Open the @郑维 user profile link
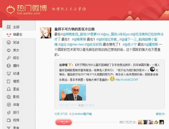This screenshot has height=129, width=169. (x=63, y=65)
